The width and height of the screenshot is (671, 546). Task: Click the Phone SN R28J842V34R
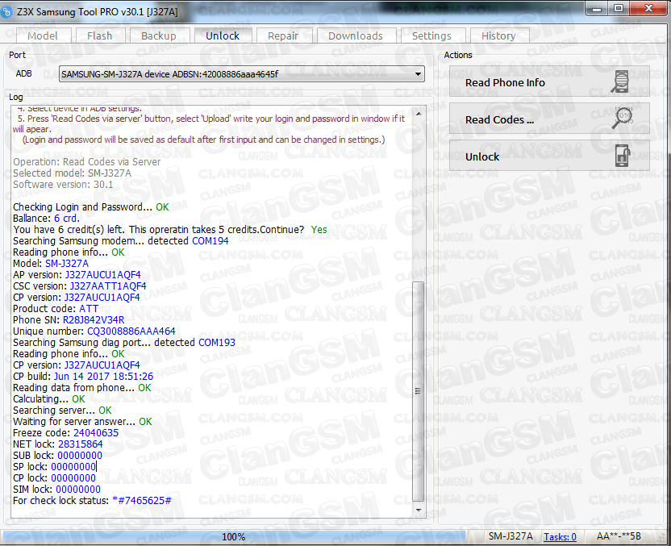pyautogui.click(x=94, y=319)
